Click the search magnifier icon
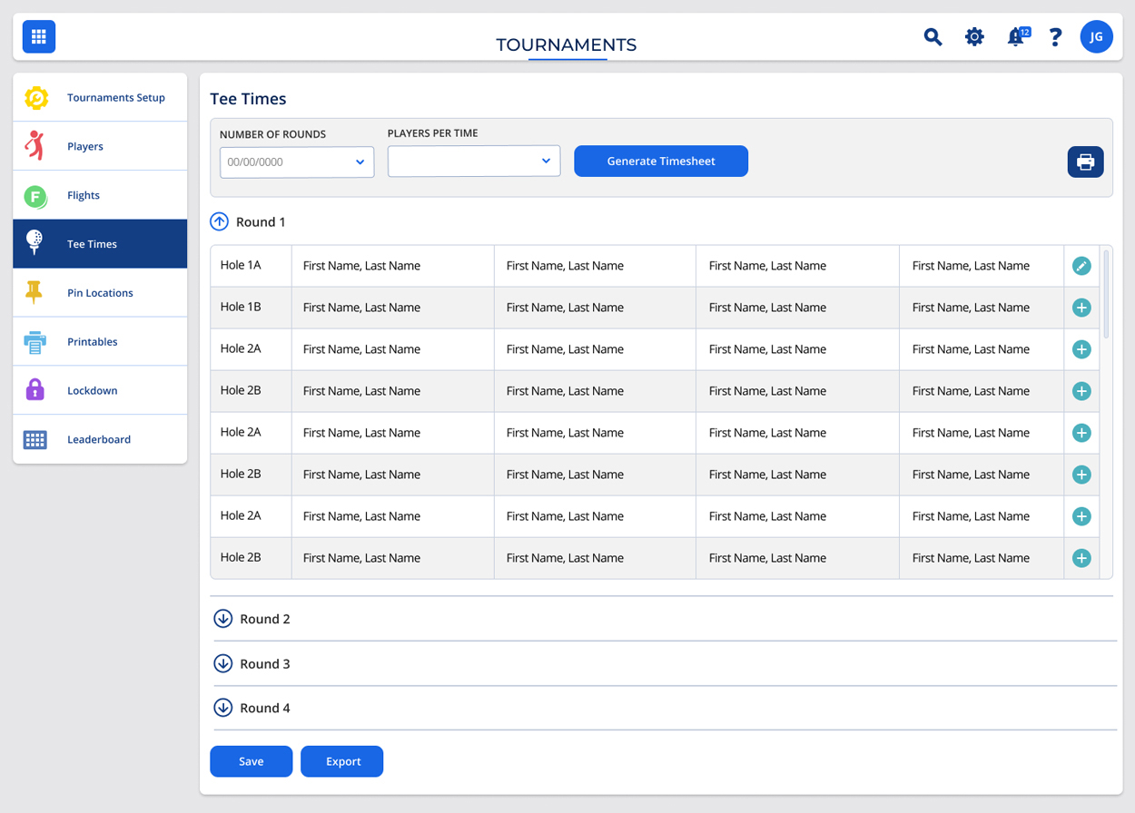 click(933, 36)
